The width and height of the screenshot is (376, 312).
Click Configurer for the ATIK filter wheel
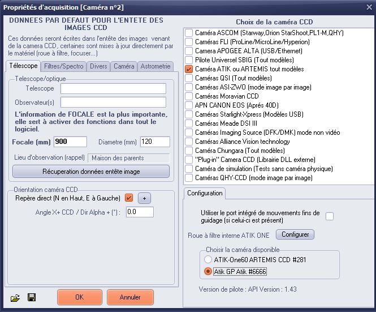(295, 234)
